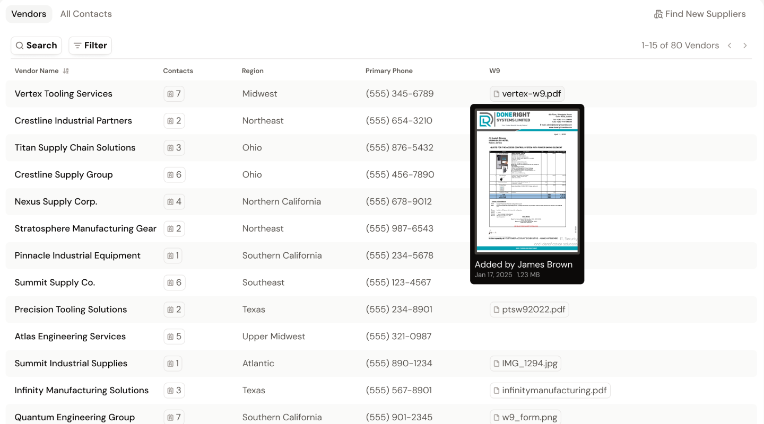Open contacts badge for Nexus Supply Corp.

click(174, 202)
